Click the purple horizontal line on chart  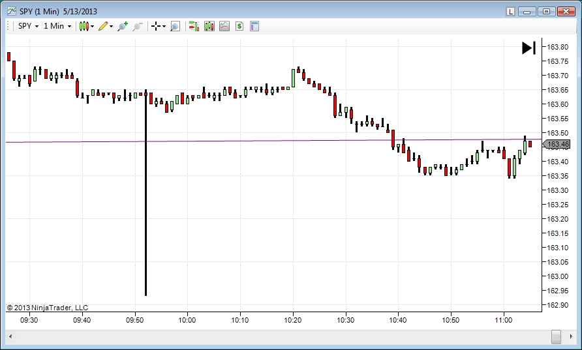273,141
